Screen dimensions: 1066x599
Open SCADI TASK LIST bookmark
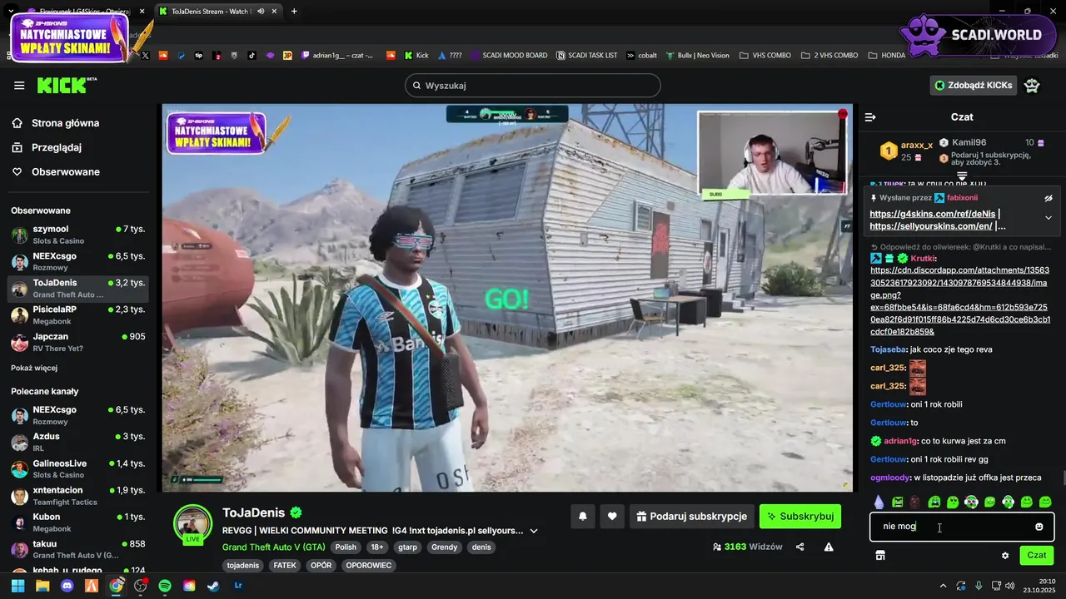point(587,56)
